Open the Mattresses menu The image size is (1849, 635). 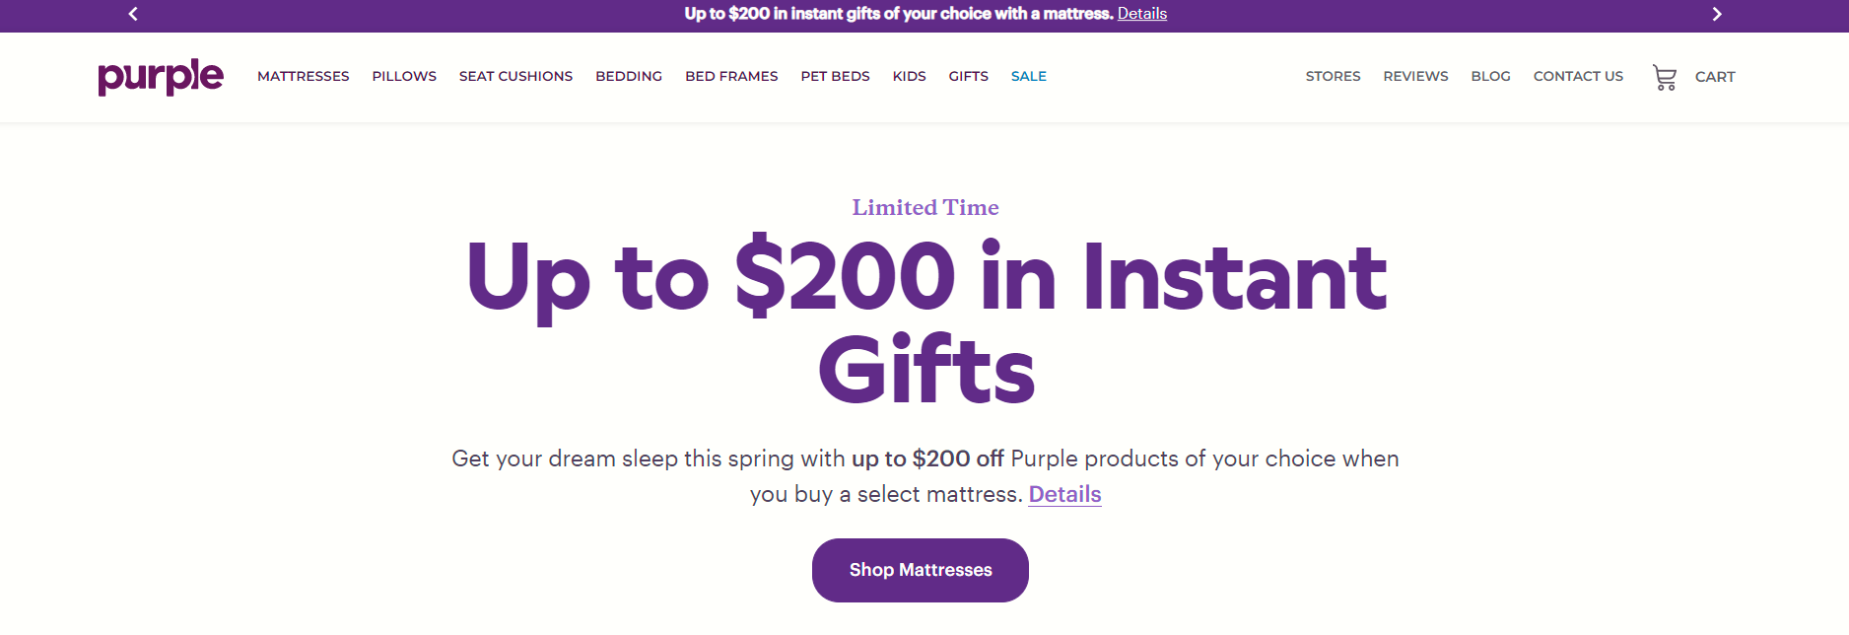click(303, 76)
